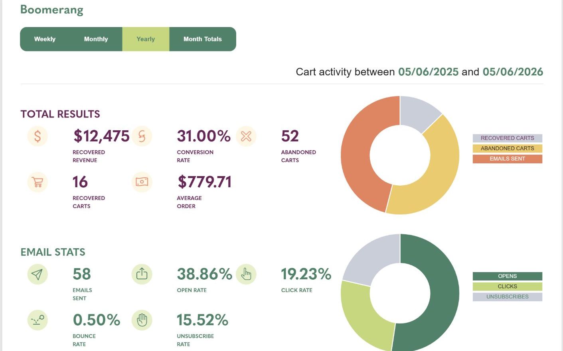Viewport: 563px width, 351px height.
Task: Click the raised hand unsubscribe rate icon
Action: [x=142, y=320]
